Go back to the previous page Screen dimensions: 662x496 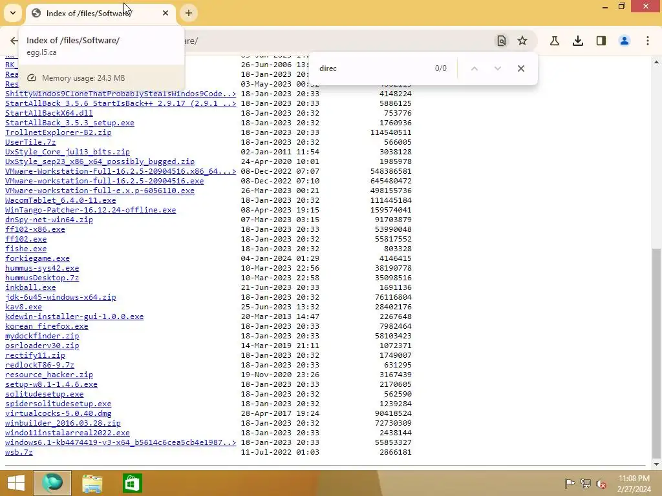coord(14,41)
